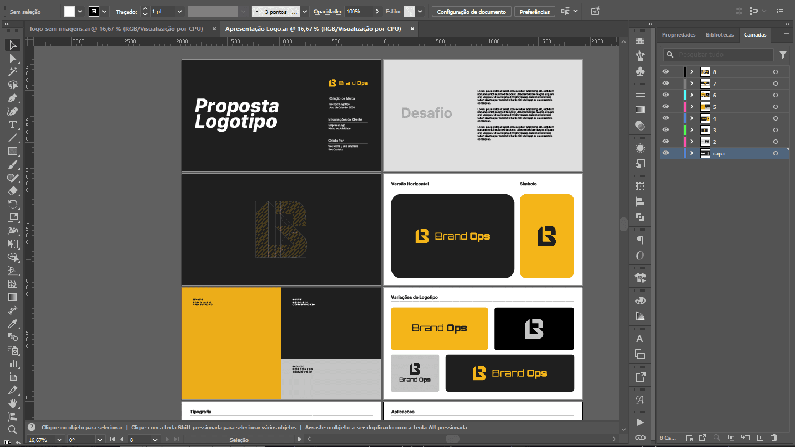Select the Hand tool
795x447 pixels.
point(13,404)
